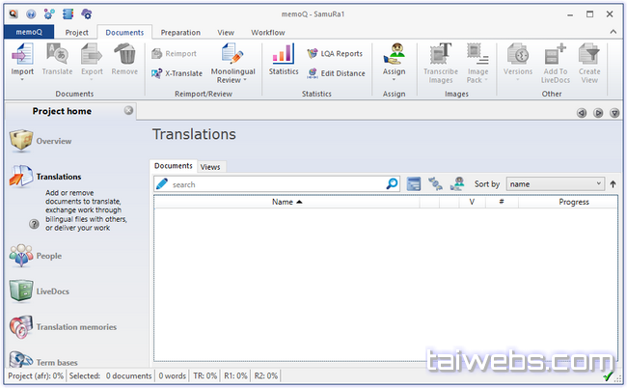Switch to the Preparation ribbon tab

pos(180,32)
